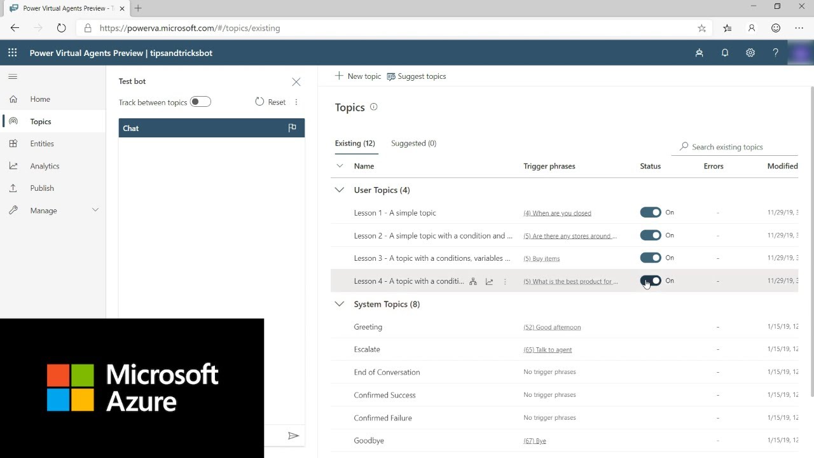Open Lesson 1 - A simple topic
The image size is (814, 458).
(395, 212)
